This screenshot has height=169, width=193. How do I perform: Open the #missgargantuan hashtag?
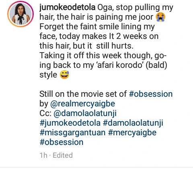tap(72, 132)
